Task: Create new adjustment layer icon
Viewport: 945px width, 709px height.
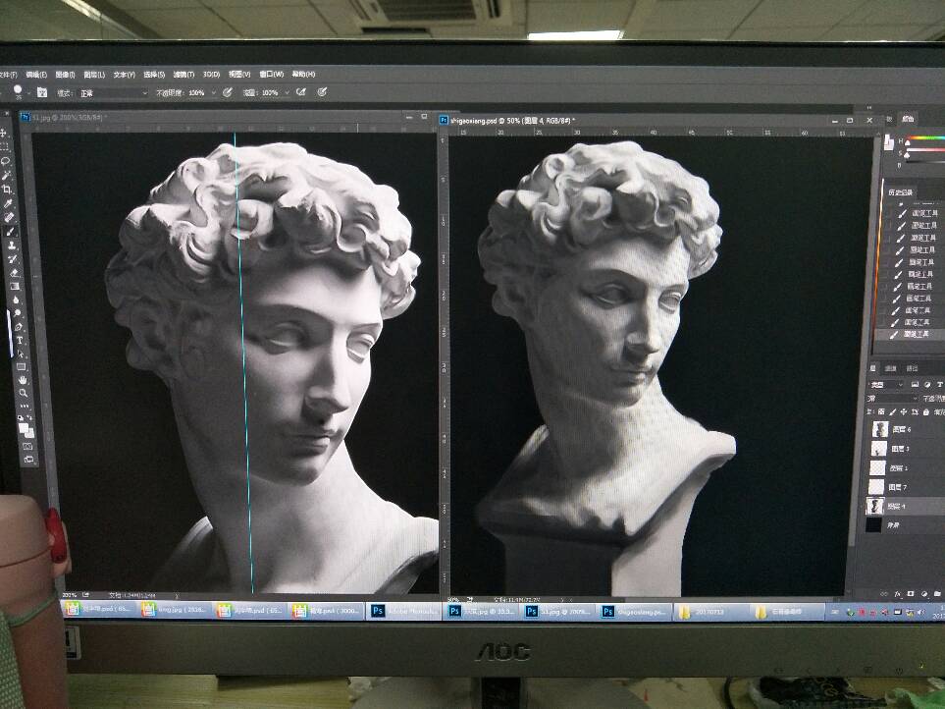Action: click(x=924, y=593)
